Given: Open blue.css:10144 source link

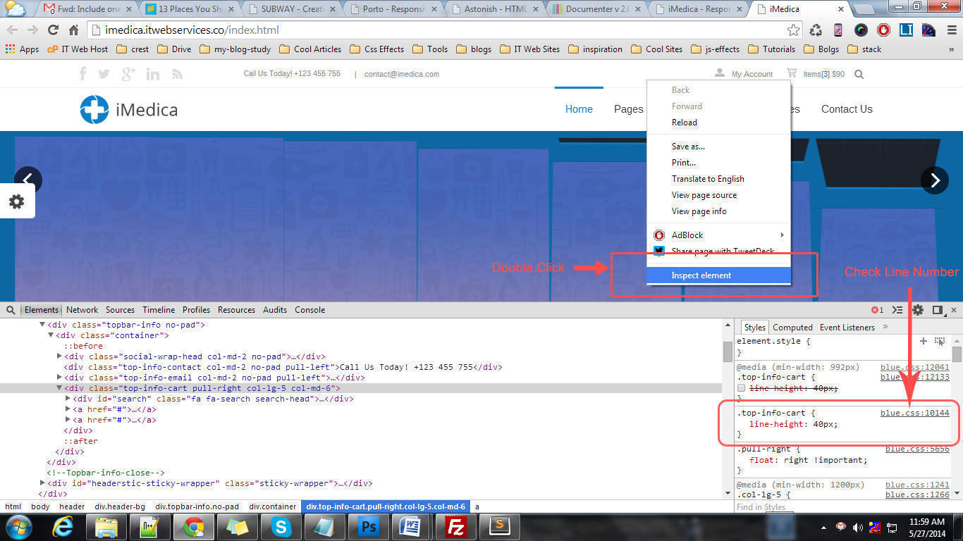Looking at the screenshot, I should point(914,413).
